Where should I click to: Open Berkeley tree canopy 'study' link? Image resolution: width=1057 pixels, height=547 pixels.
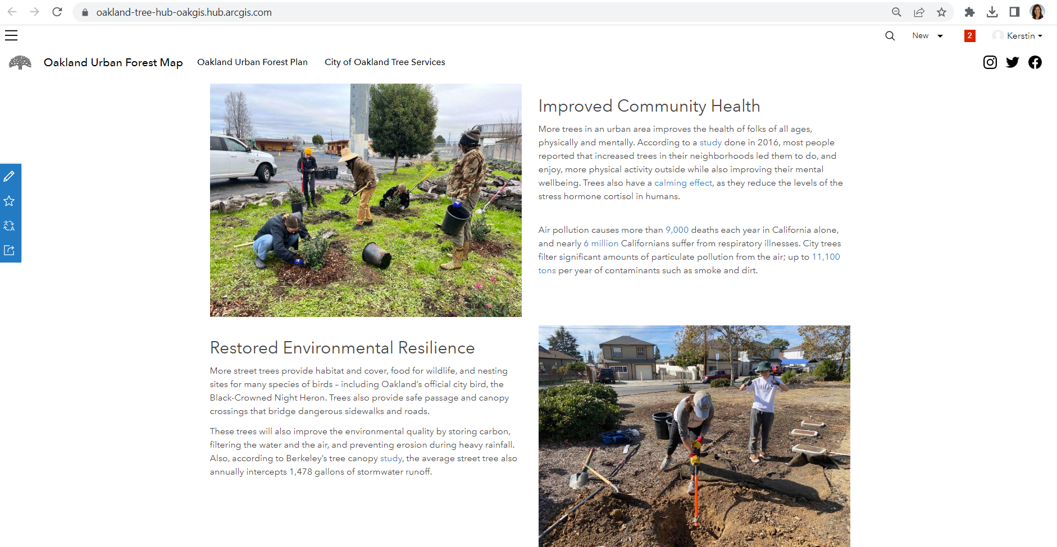(391, 458)
